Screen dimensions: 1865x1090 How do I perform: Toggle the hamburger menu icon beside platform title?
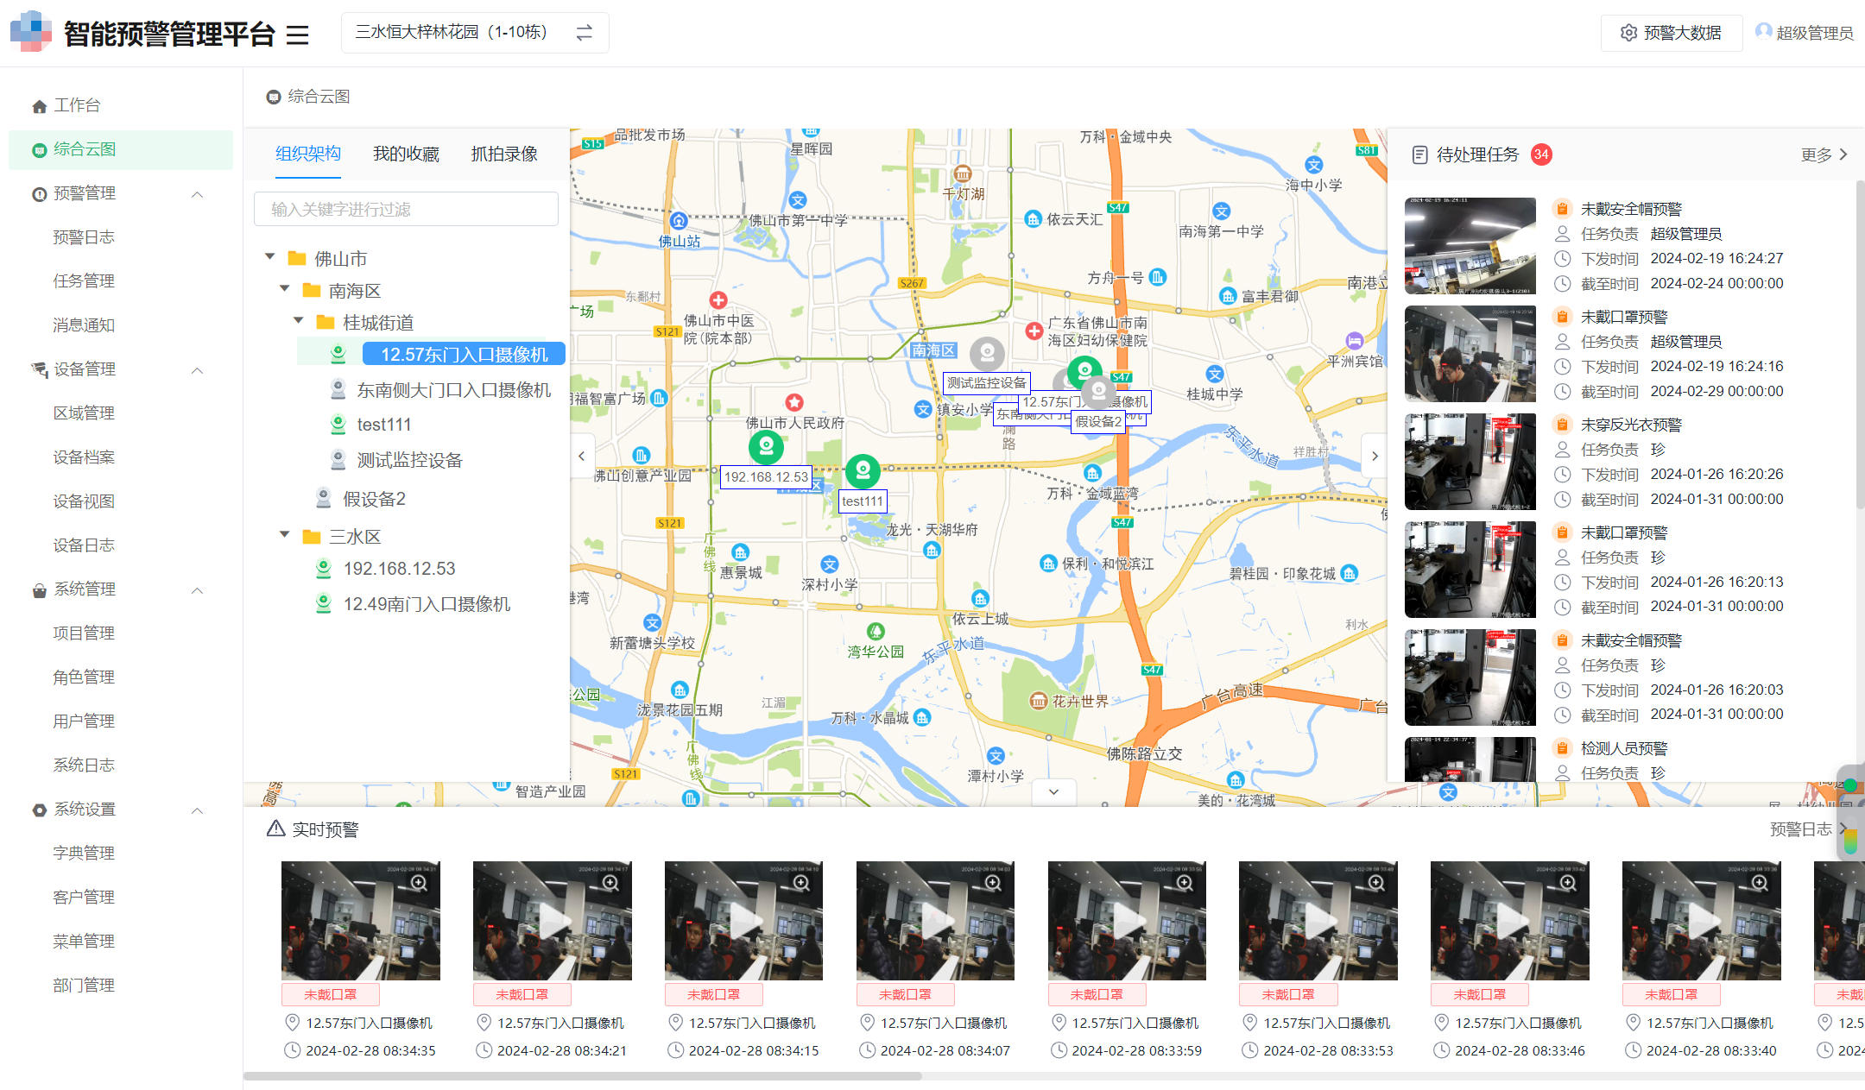[x=298, y=35]
